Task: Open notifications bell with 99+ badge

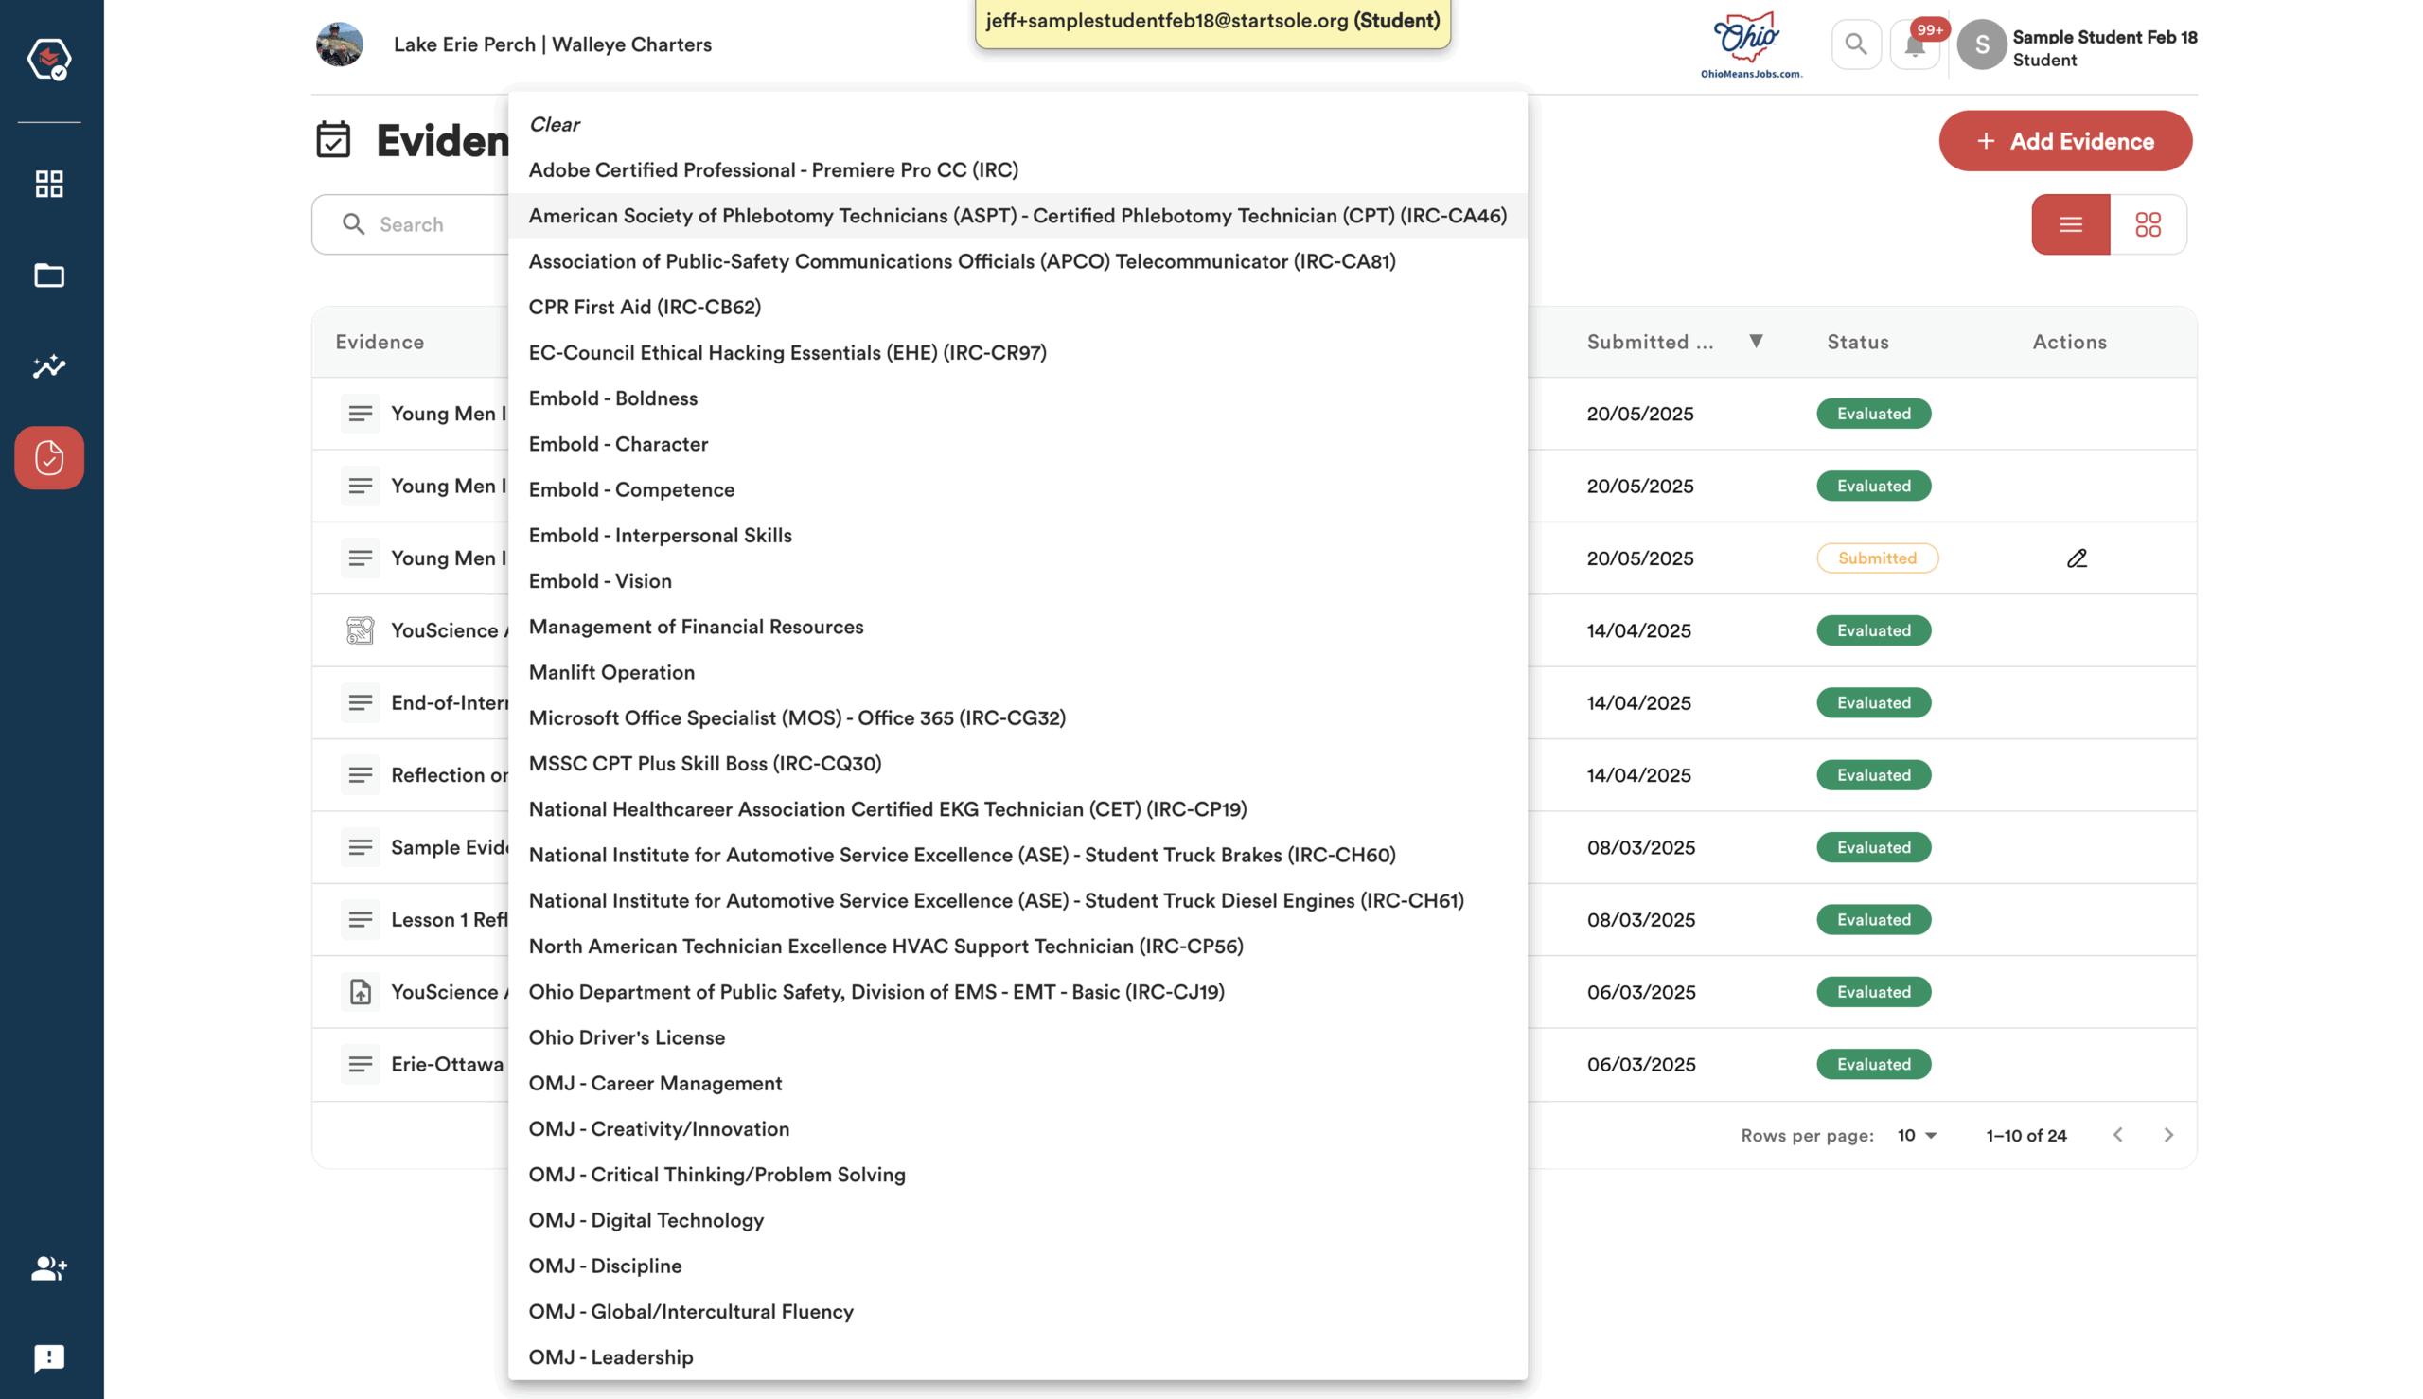Action: pyautogui.click(x=1915, y=44)
